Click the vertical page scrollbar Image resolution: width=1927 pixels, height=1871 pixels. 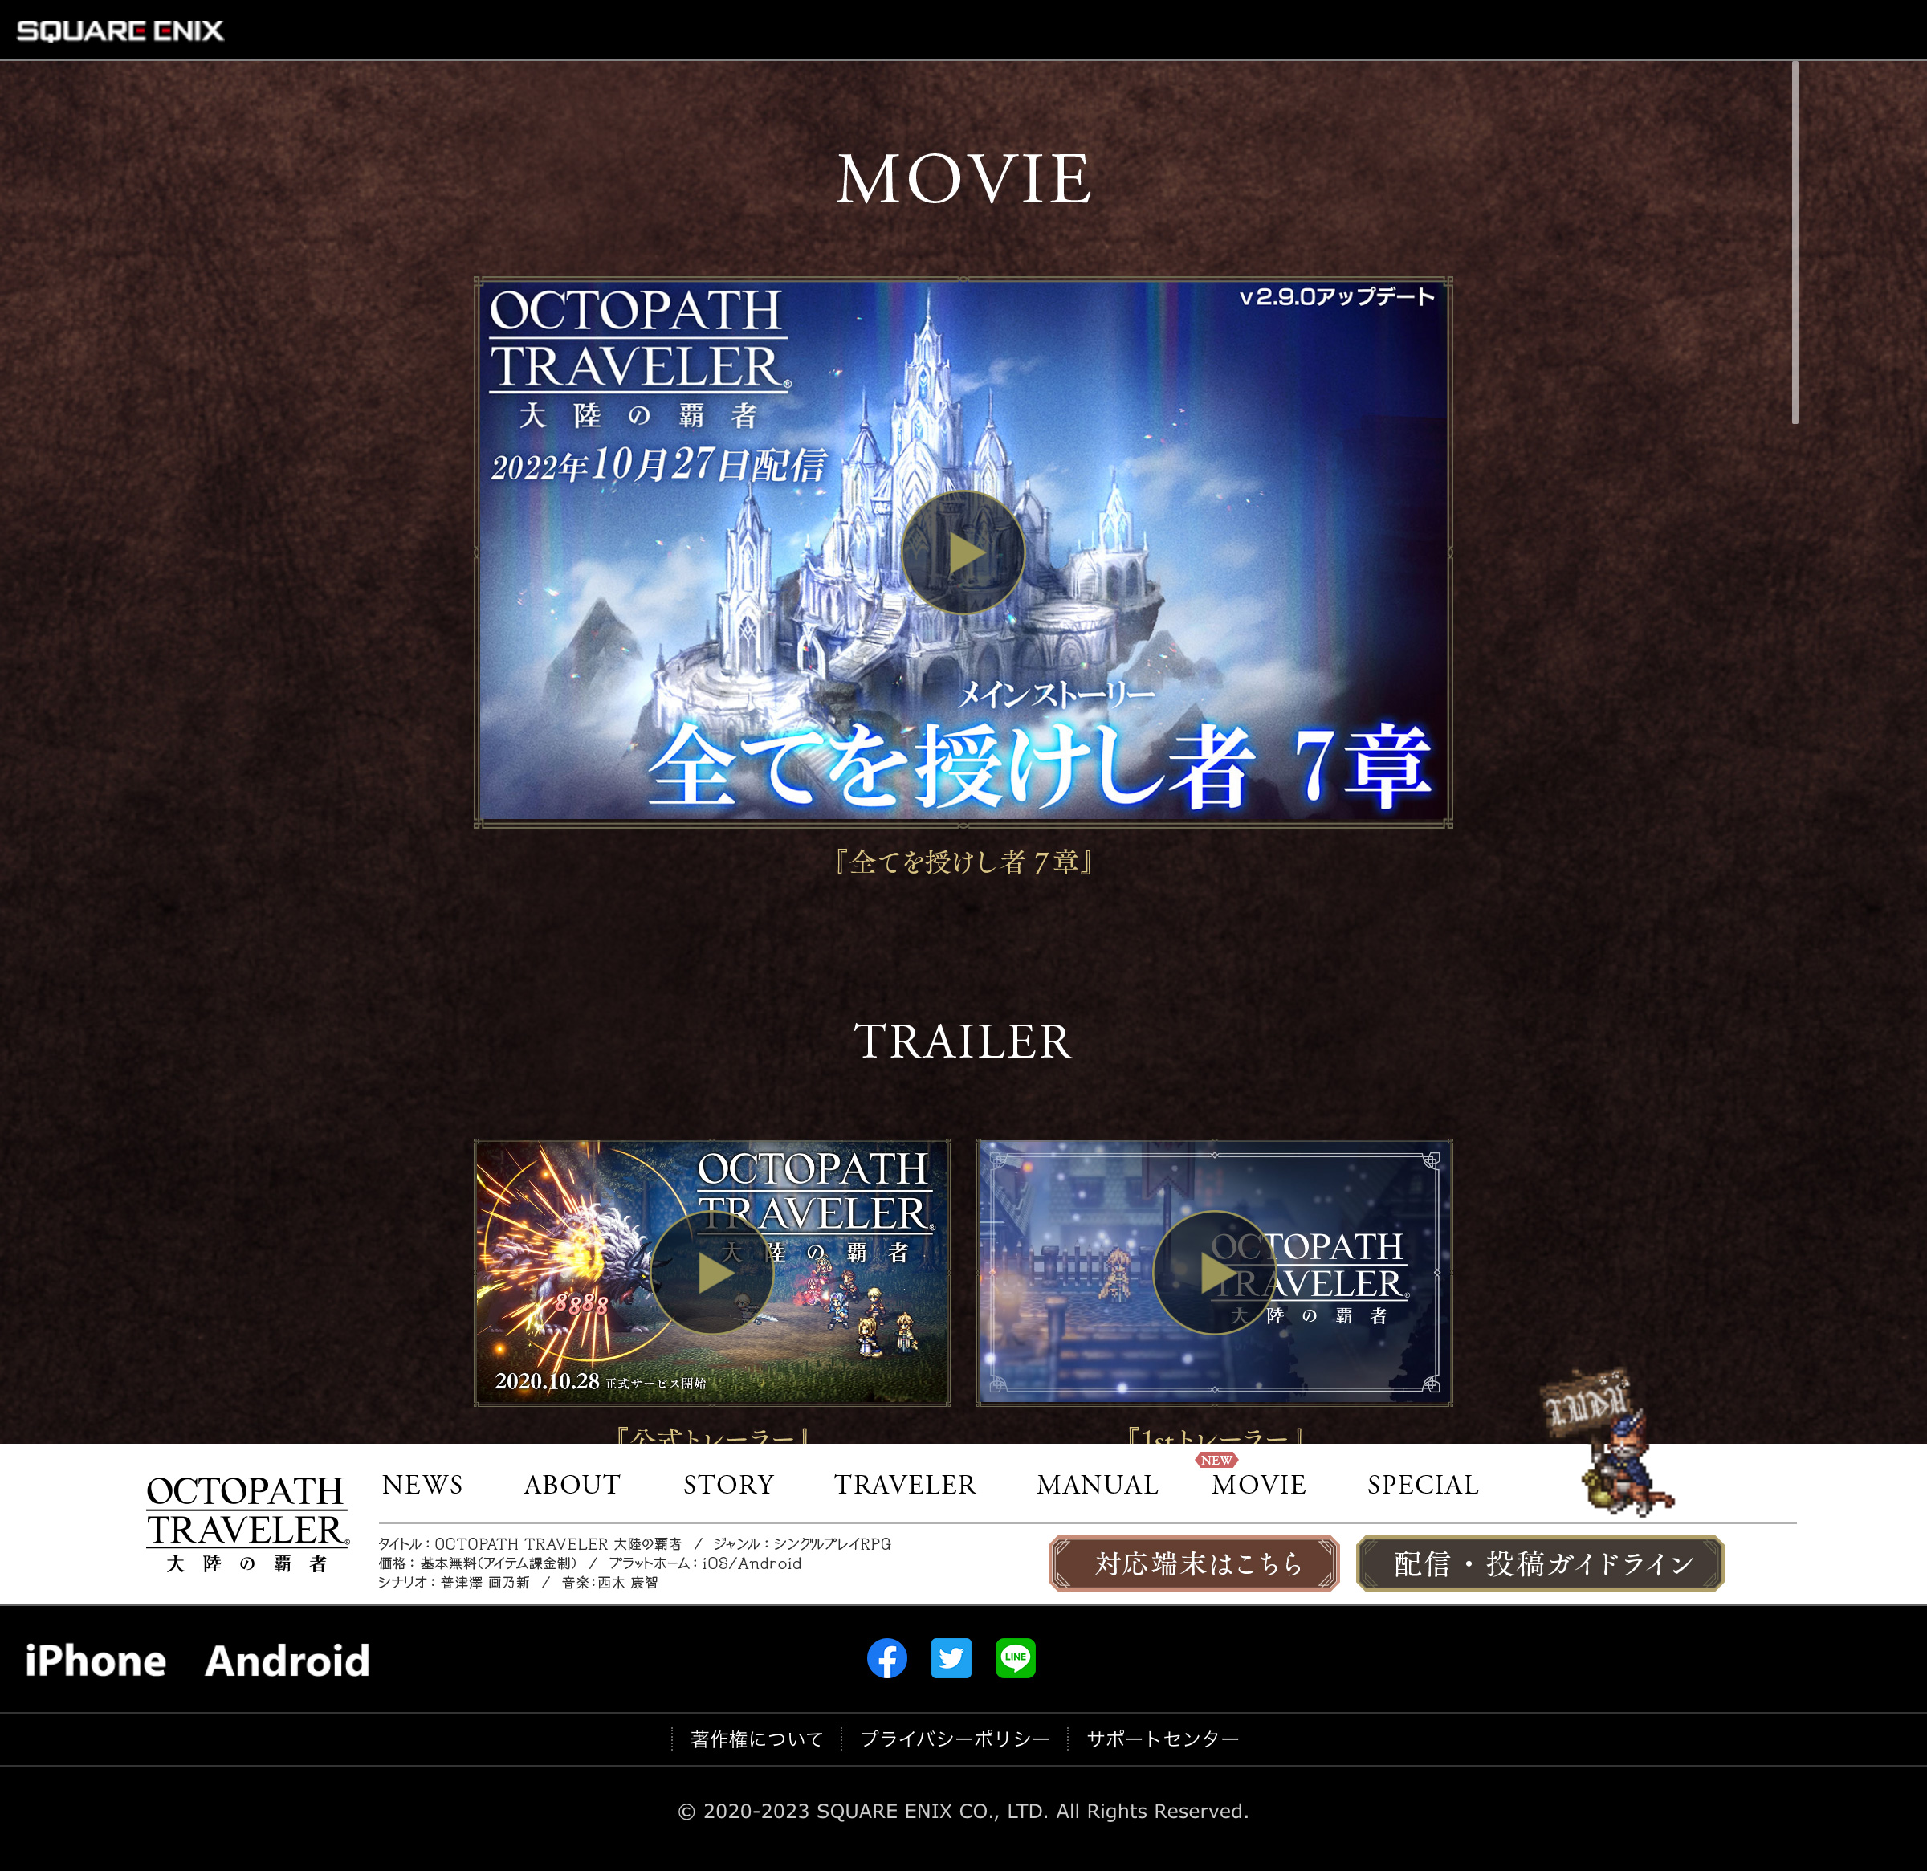click(x=1795, y=243)
